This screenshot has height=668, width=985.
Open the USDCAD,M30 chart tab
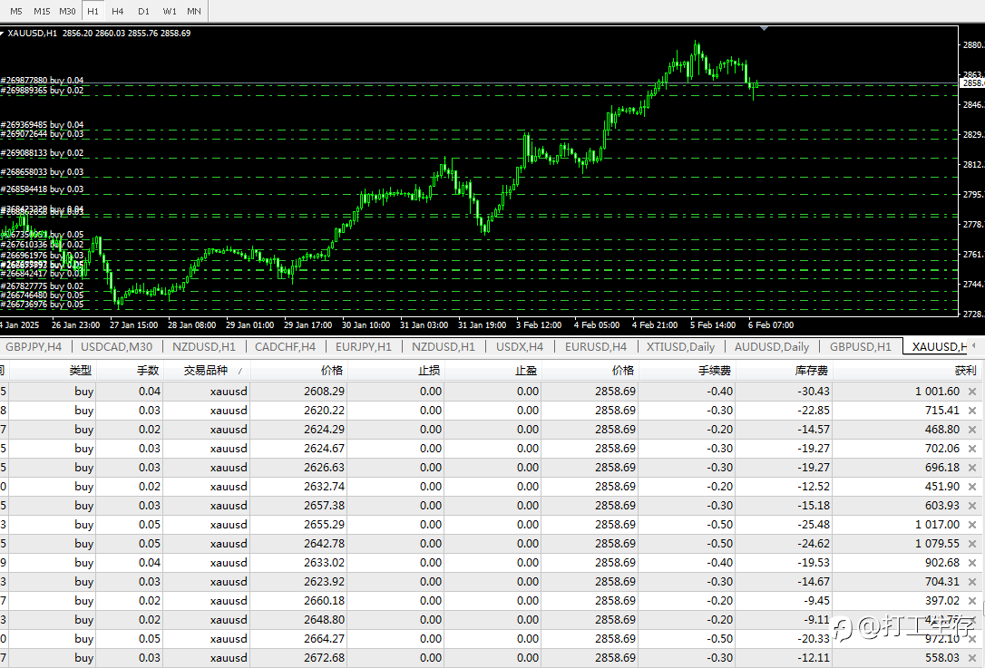117,346
